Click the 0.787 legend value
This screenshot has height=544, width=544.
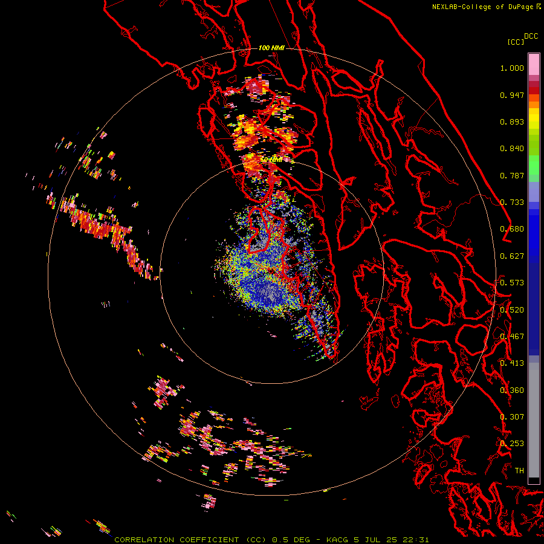512,175
